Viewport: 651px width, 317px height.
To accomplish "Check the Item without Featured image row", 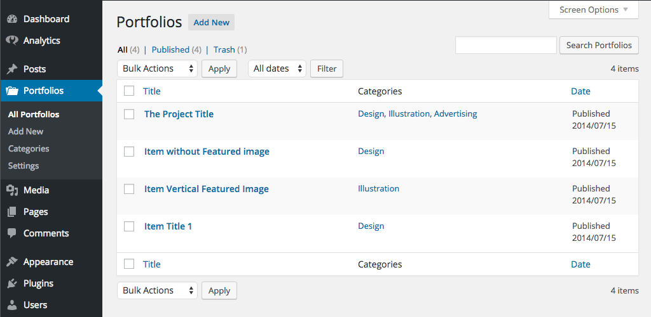I will click(x=129, y=152).
